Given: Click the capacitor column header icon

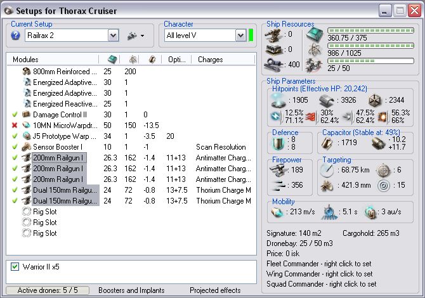Looking at the screenshot, I should click(x=152, y=59).
